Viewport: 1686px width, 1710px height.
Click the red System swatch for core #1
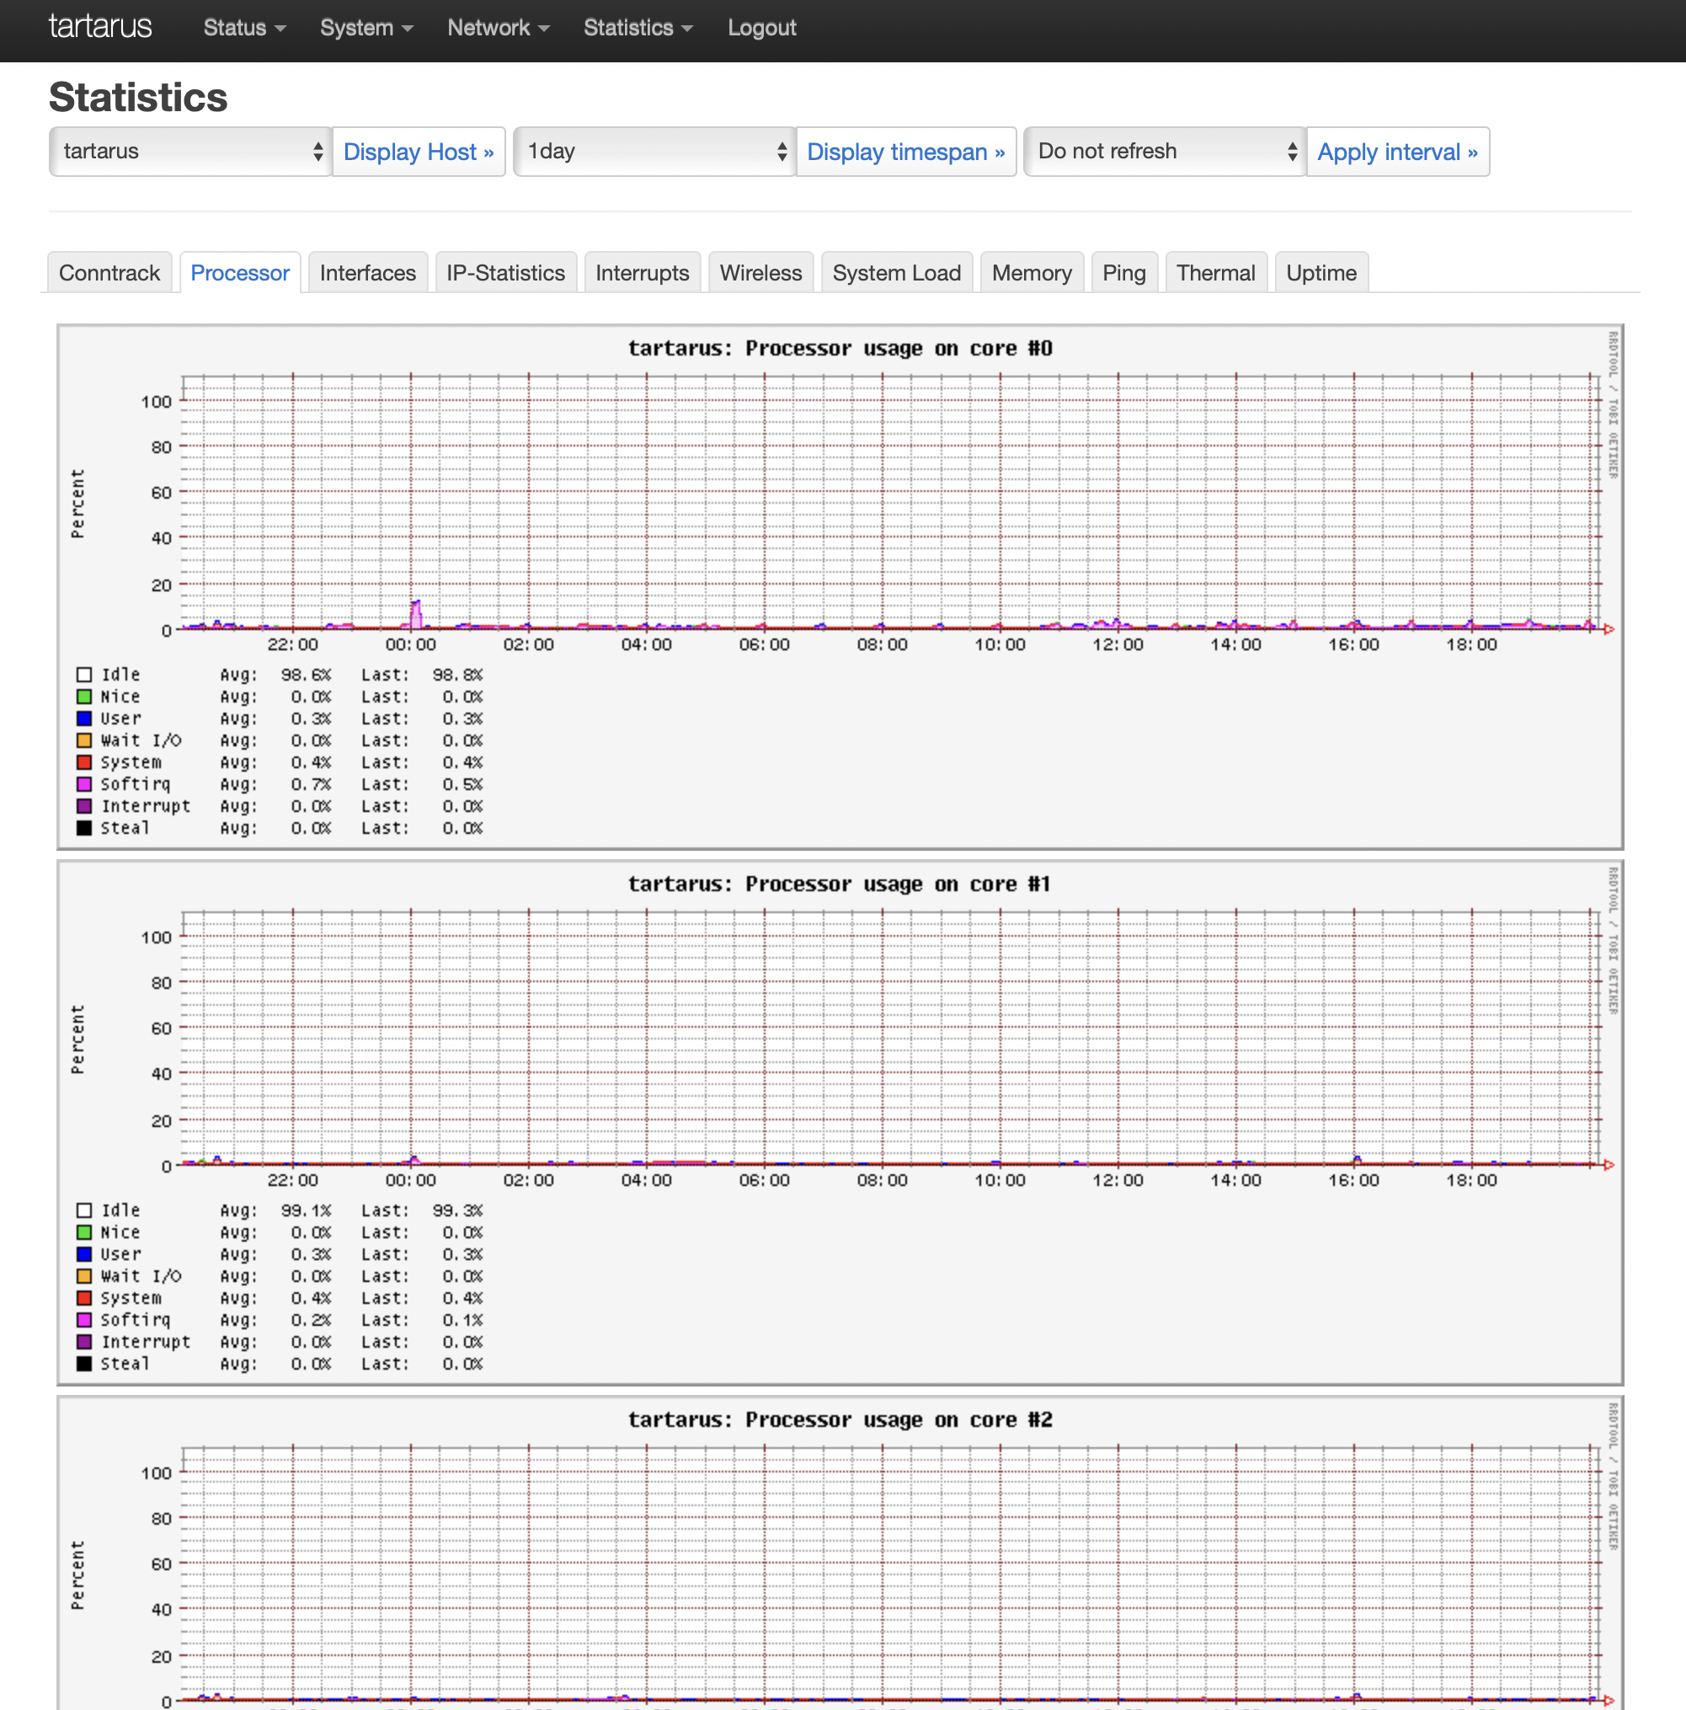click(84, 1297)
